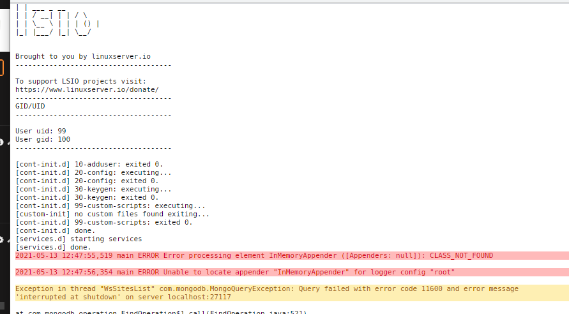Click the '[cont-init.d] done.' log line

pos(55,231)
